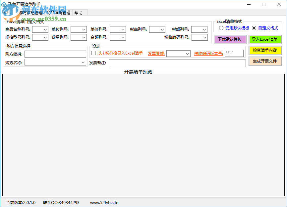Open the 税率列号 dropdown

tap(157, 29)
